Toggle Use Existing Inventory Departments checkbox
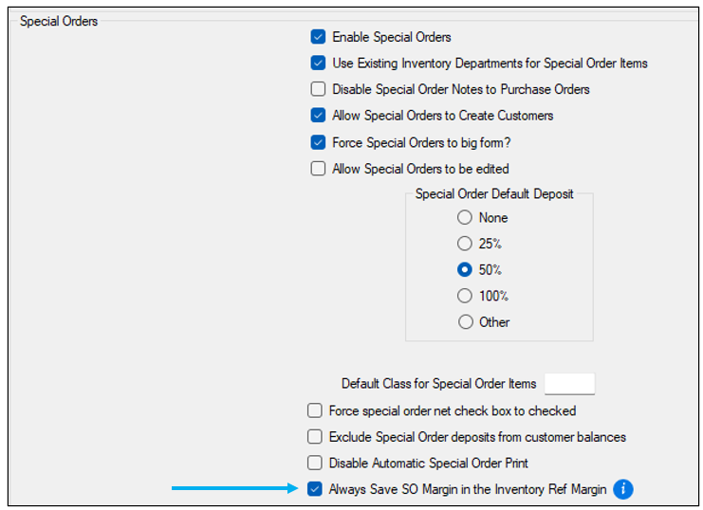 click(x=319, y=64)
